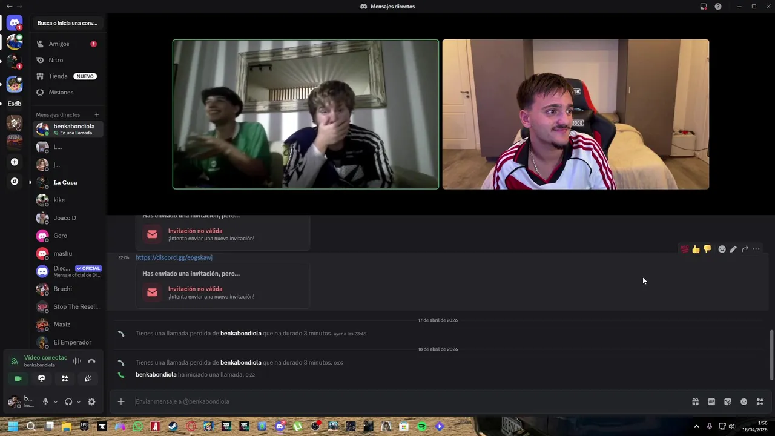
Task: Create a new DM with the plus icon
Action: click(96, 114)
